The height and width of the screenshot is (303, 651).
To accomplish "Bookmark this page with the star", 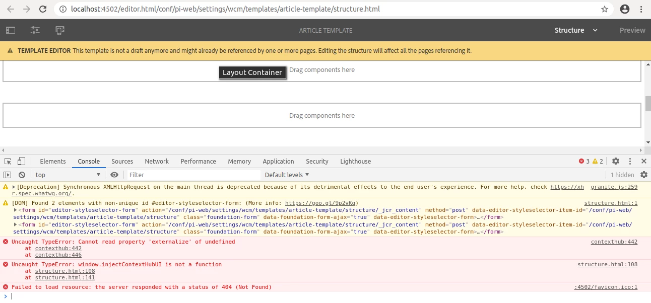I will [605, 9].
